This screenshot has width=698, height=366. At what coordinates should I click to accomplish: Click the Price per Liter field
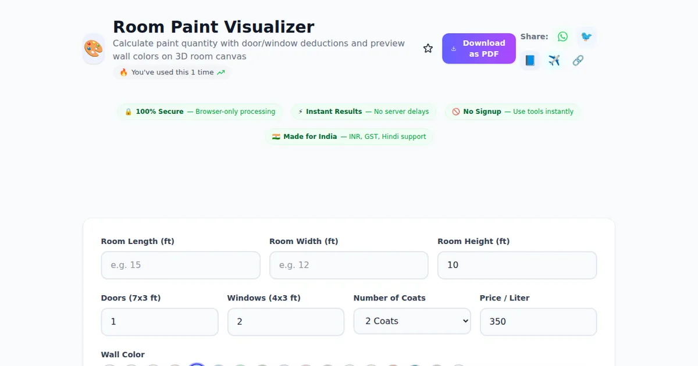click(x=538, y=321)
